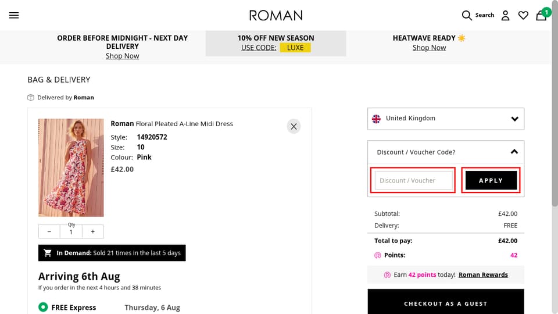558x314 pixels.
Task: Open the United Kingdom country dropdown
Action: point(446,119)
